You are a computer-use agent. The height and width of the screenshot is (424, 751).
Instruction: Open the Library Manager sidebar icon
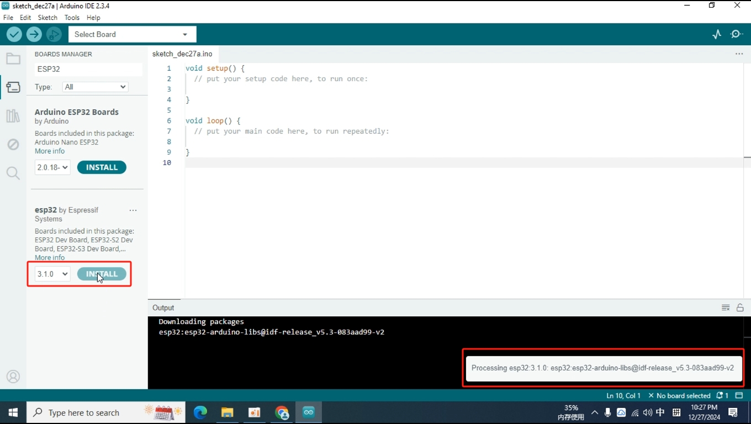pos(13,116)
